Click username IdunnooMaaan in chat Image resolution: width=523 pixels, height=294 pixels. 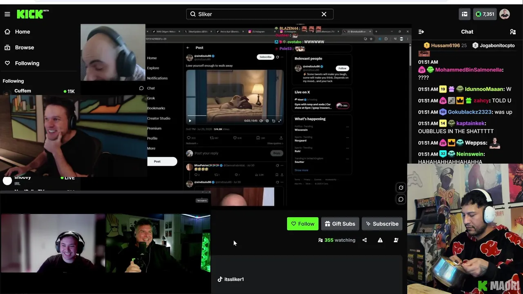pyautogui.click(x=484, y=89)
